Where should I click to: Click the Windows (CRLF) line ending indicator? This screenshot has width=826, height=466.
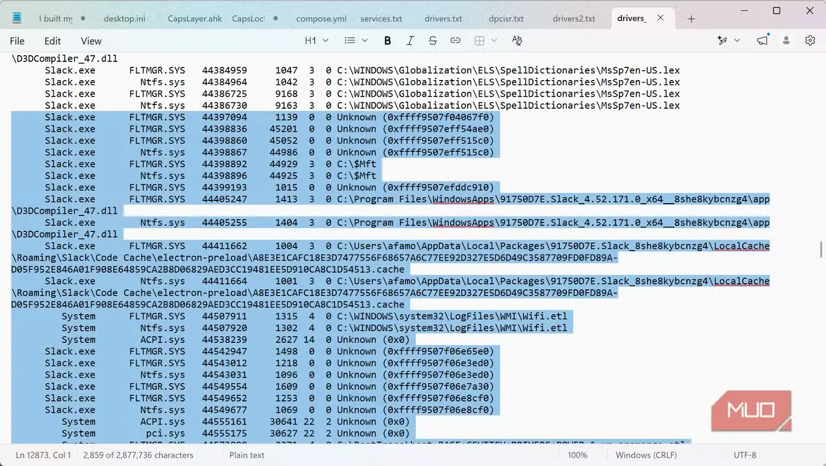[646, 455]
